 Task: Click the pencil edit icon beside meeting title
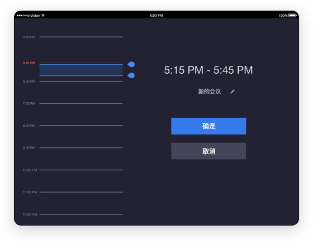tap(233, 92)
